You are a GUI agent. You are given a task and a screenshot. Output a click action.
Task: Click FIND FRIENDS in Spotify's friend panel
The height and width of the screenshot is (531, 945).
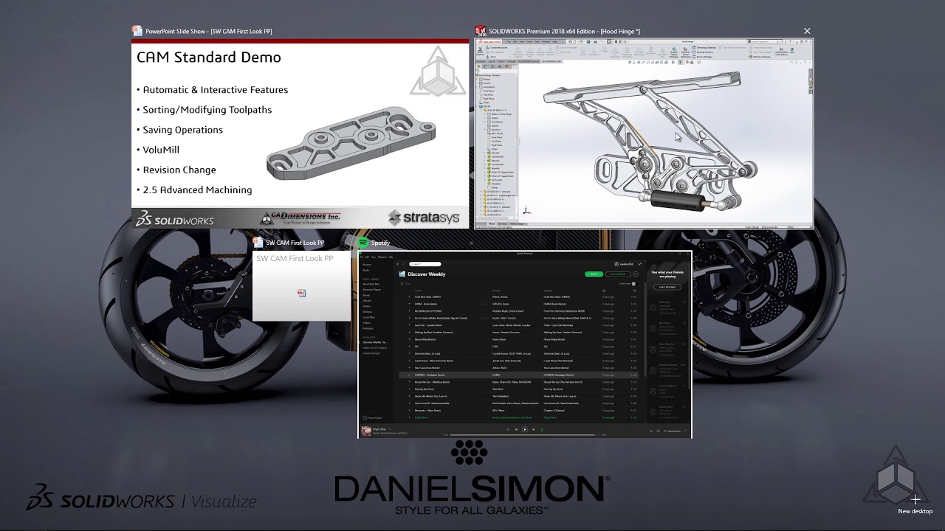667,287
